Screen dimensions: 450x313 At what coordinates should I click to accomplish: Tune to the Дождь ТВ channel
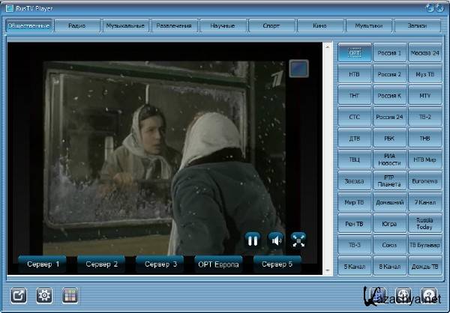pyautogui.click(x=424, y=266)
